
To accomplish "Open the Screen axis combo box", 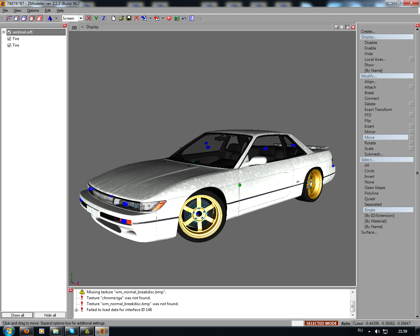I will pyautogui.click(x=73, y=18).
